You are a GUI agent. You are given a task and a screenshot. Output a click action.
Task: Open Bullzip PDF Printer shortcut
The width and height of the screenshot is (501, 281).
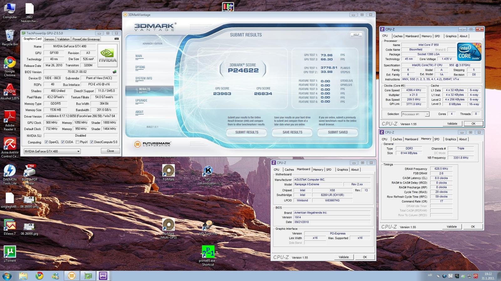tap(29, 175)
